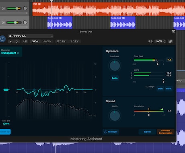Click the Stereo Out window expand icon

[173, 31]
